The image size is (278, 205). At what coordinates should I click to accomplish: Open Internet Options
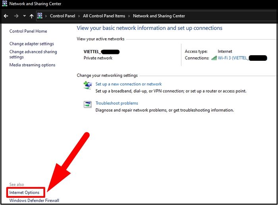pos(24,193)
